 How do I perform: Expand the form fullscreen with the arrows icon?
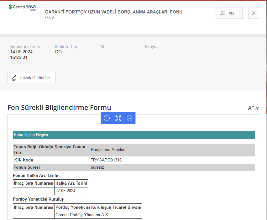point(118,118)
